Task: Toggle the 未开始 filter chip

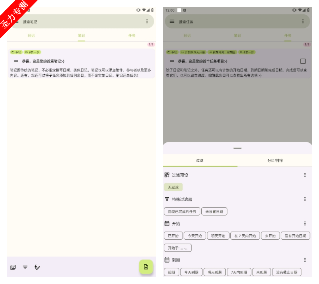Action: (270, 236)
